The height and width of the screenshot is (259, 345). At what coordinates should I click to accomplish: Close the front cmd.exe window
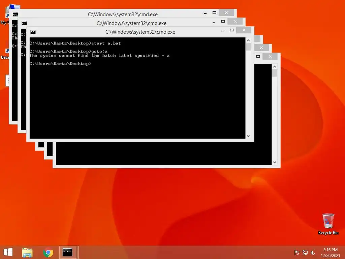point(244,30)
